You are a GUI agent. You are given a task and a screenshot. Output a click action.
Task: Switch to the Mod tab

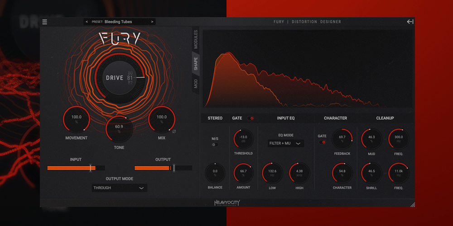point(196,84)
